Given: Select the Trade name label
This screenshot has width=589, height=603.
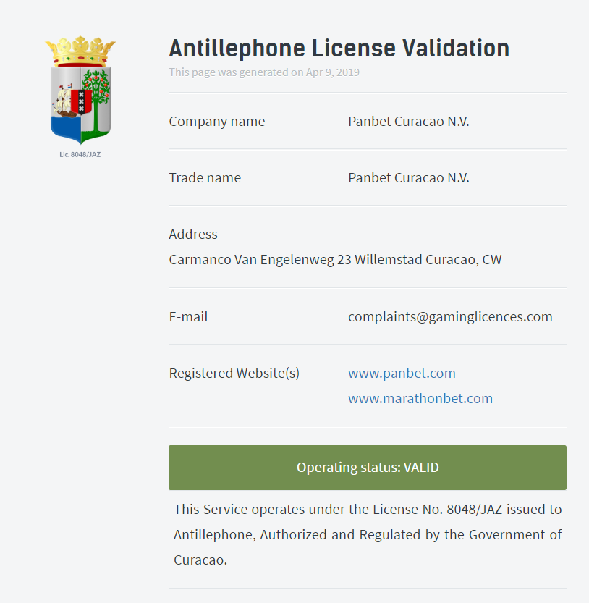Looking at the screenshot, I should (205, 177).
